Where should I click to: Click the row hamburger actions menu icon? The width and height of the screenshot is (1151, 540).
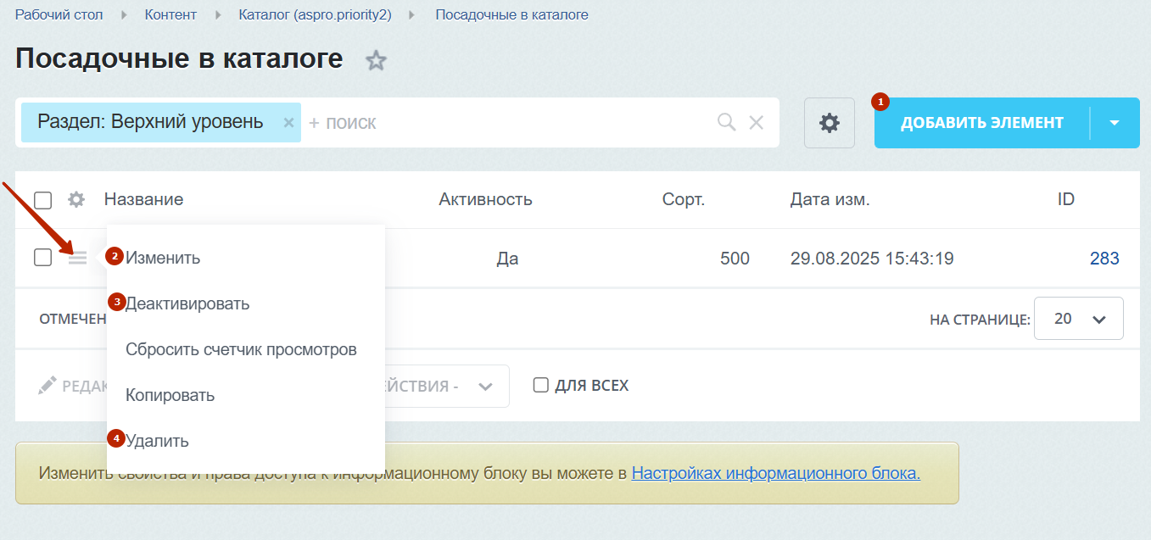coord(78,258)
